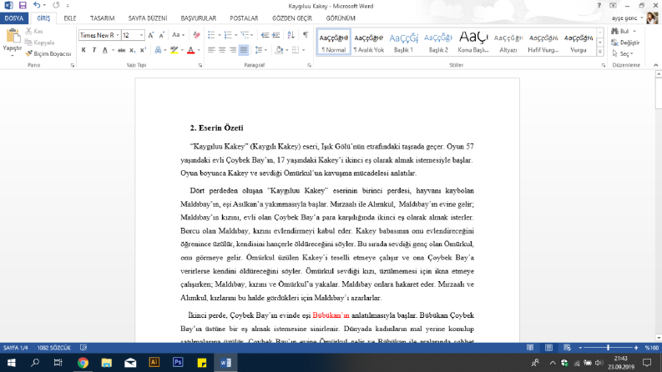Increase font size with the grow icon

[x=151, y=35]
